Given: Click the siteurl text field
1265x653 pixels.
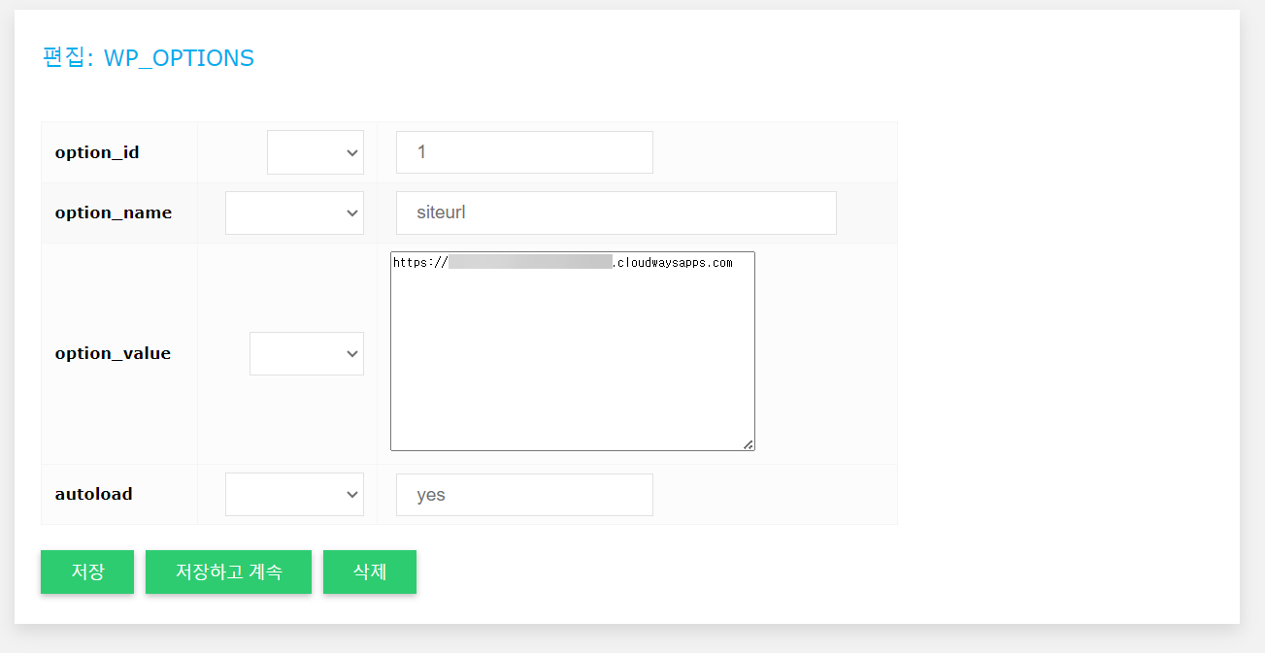Looking at the screenshot, I should point(616,212).
